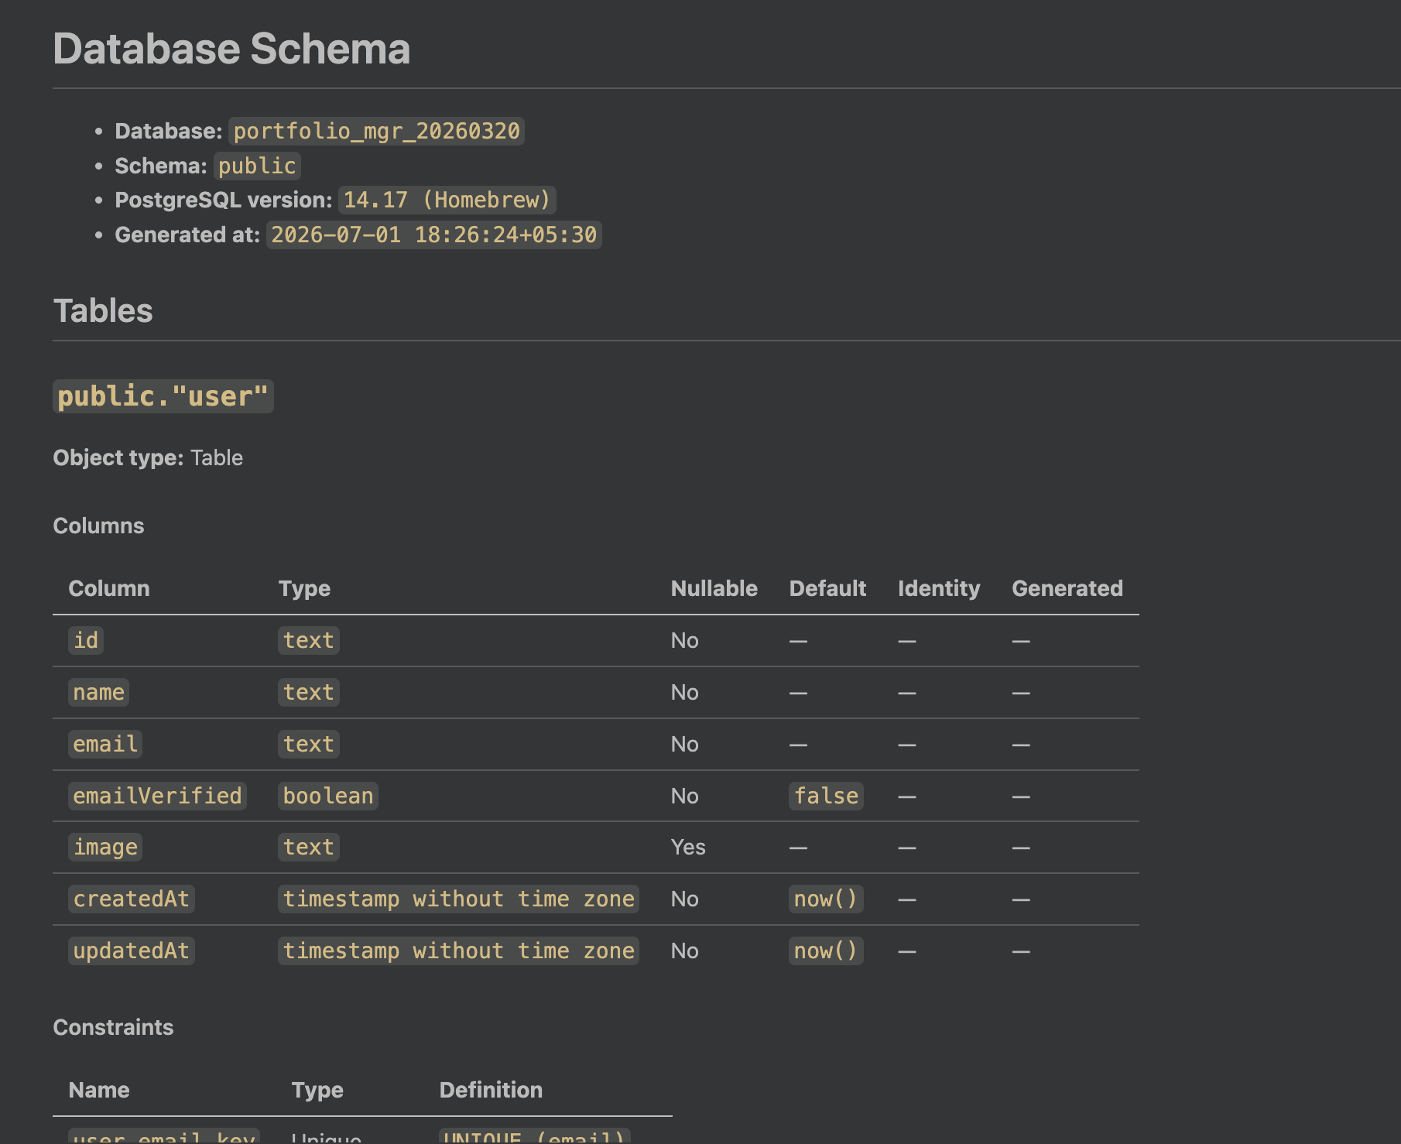Click the generated timestamp 2026-07-01 18:26:24+05:30
The width and height of the screenshot is (1401, 1144).
(433, 235)
